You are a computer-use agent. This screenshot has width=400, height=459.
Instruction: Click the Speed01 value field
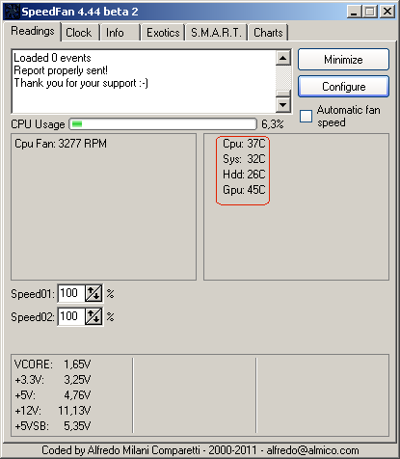coord(70,293)
